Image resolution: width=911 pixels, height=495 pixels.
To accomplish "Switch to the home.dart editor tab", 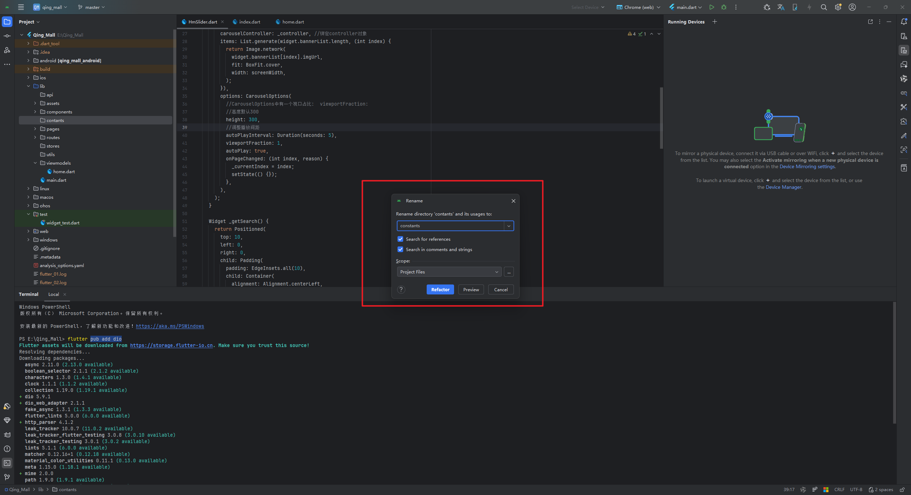I will (293, 22).
